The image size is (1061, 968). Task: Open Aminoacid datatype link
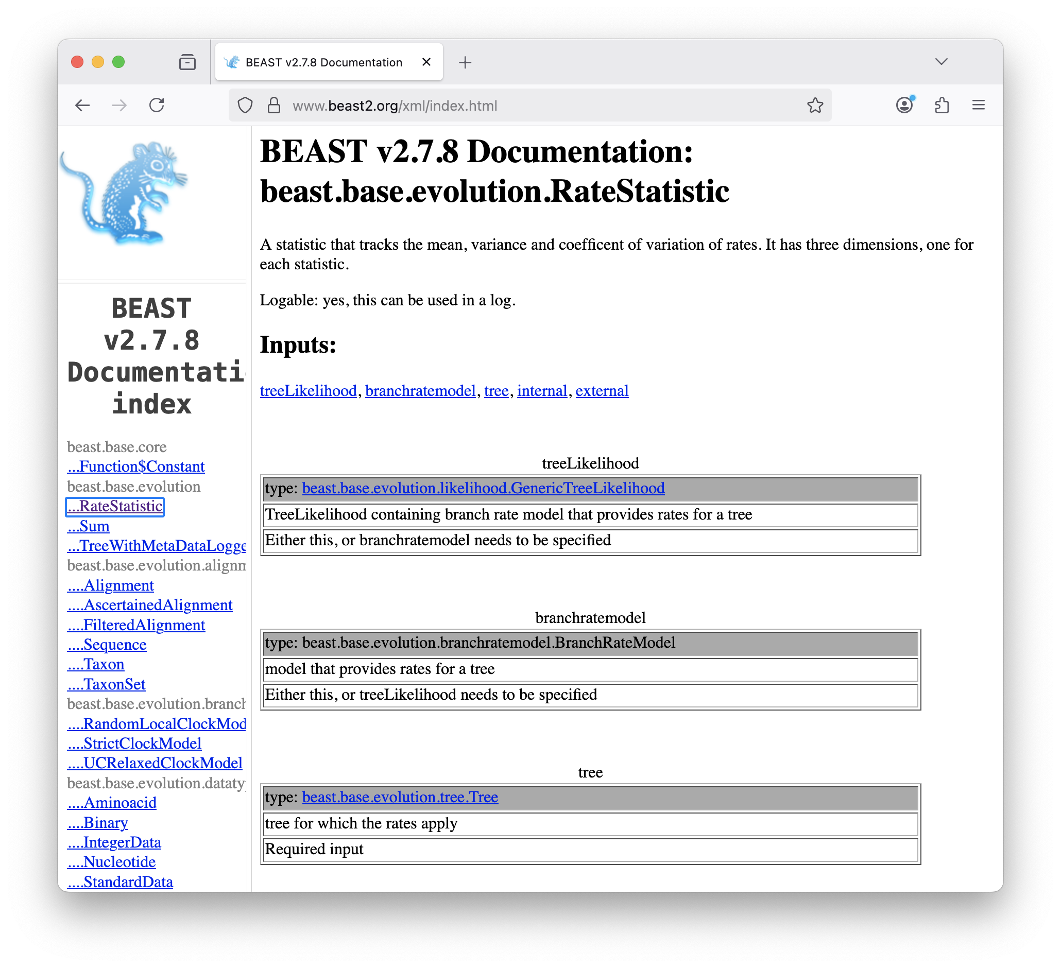[x=112, y=803]
